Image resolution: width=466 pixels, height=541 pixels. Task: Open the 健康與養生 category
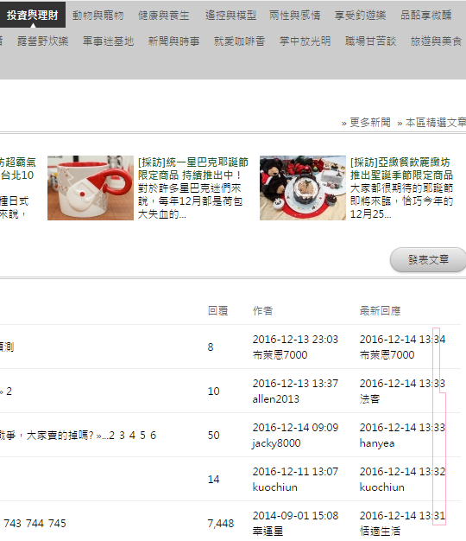pyautogui.click(x=164, y=16)
